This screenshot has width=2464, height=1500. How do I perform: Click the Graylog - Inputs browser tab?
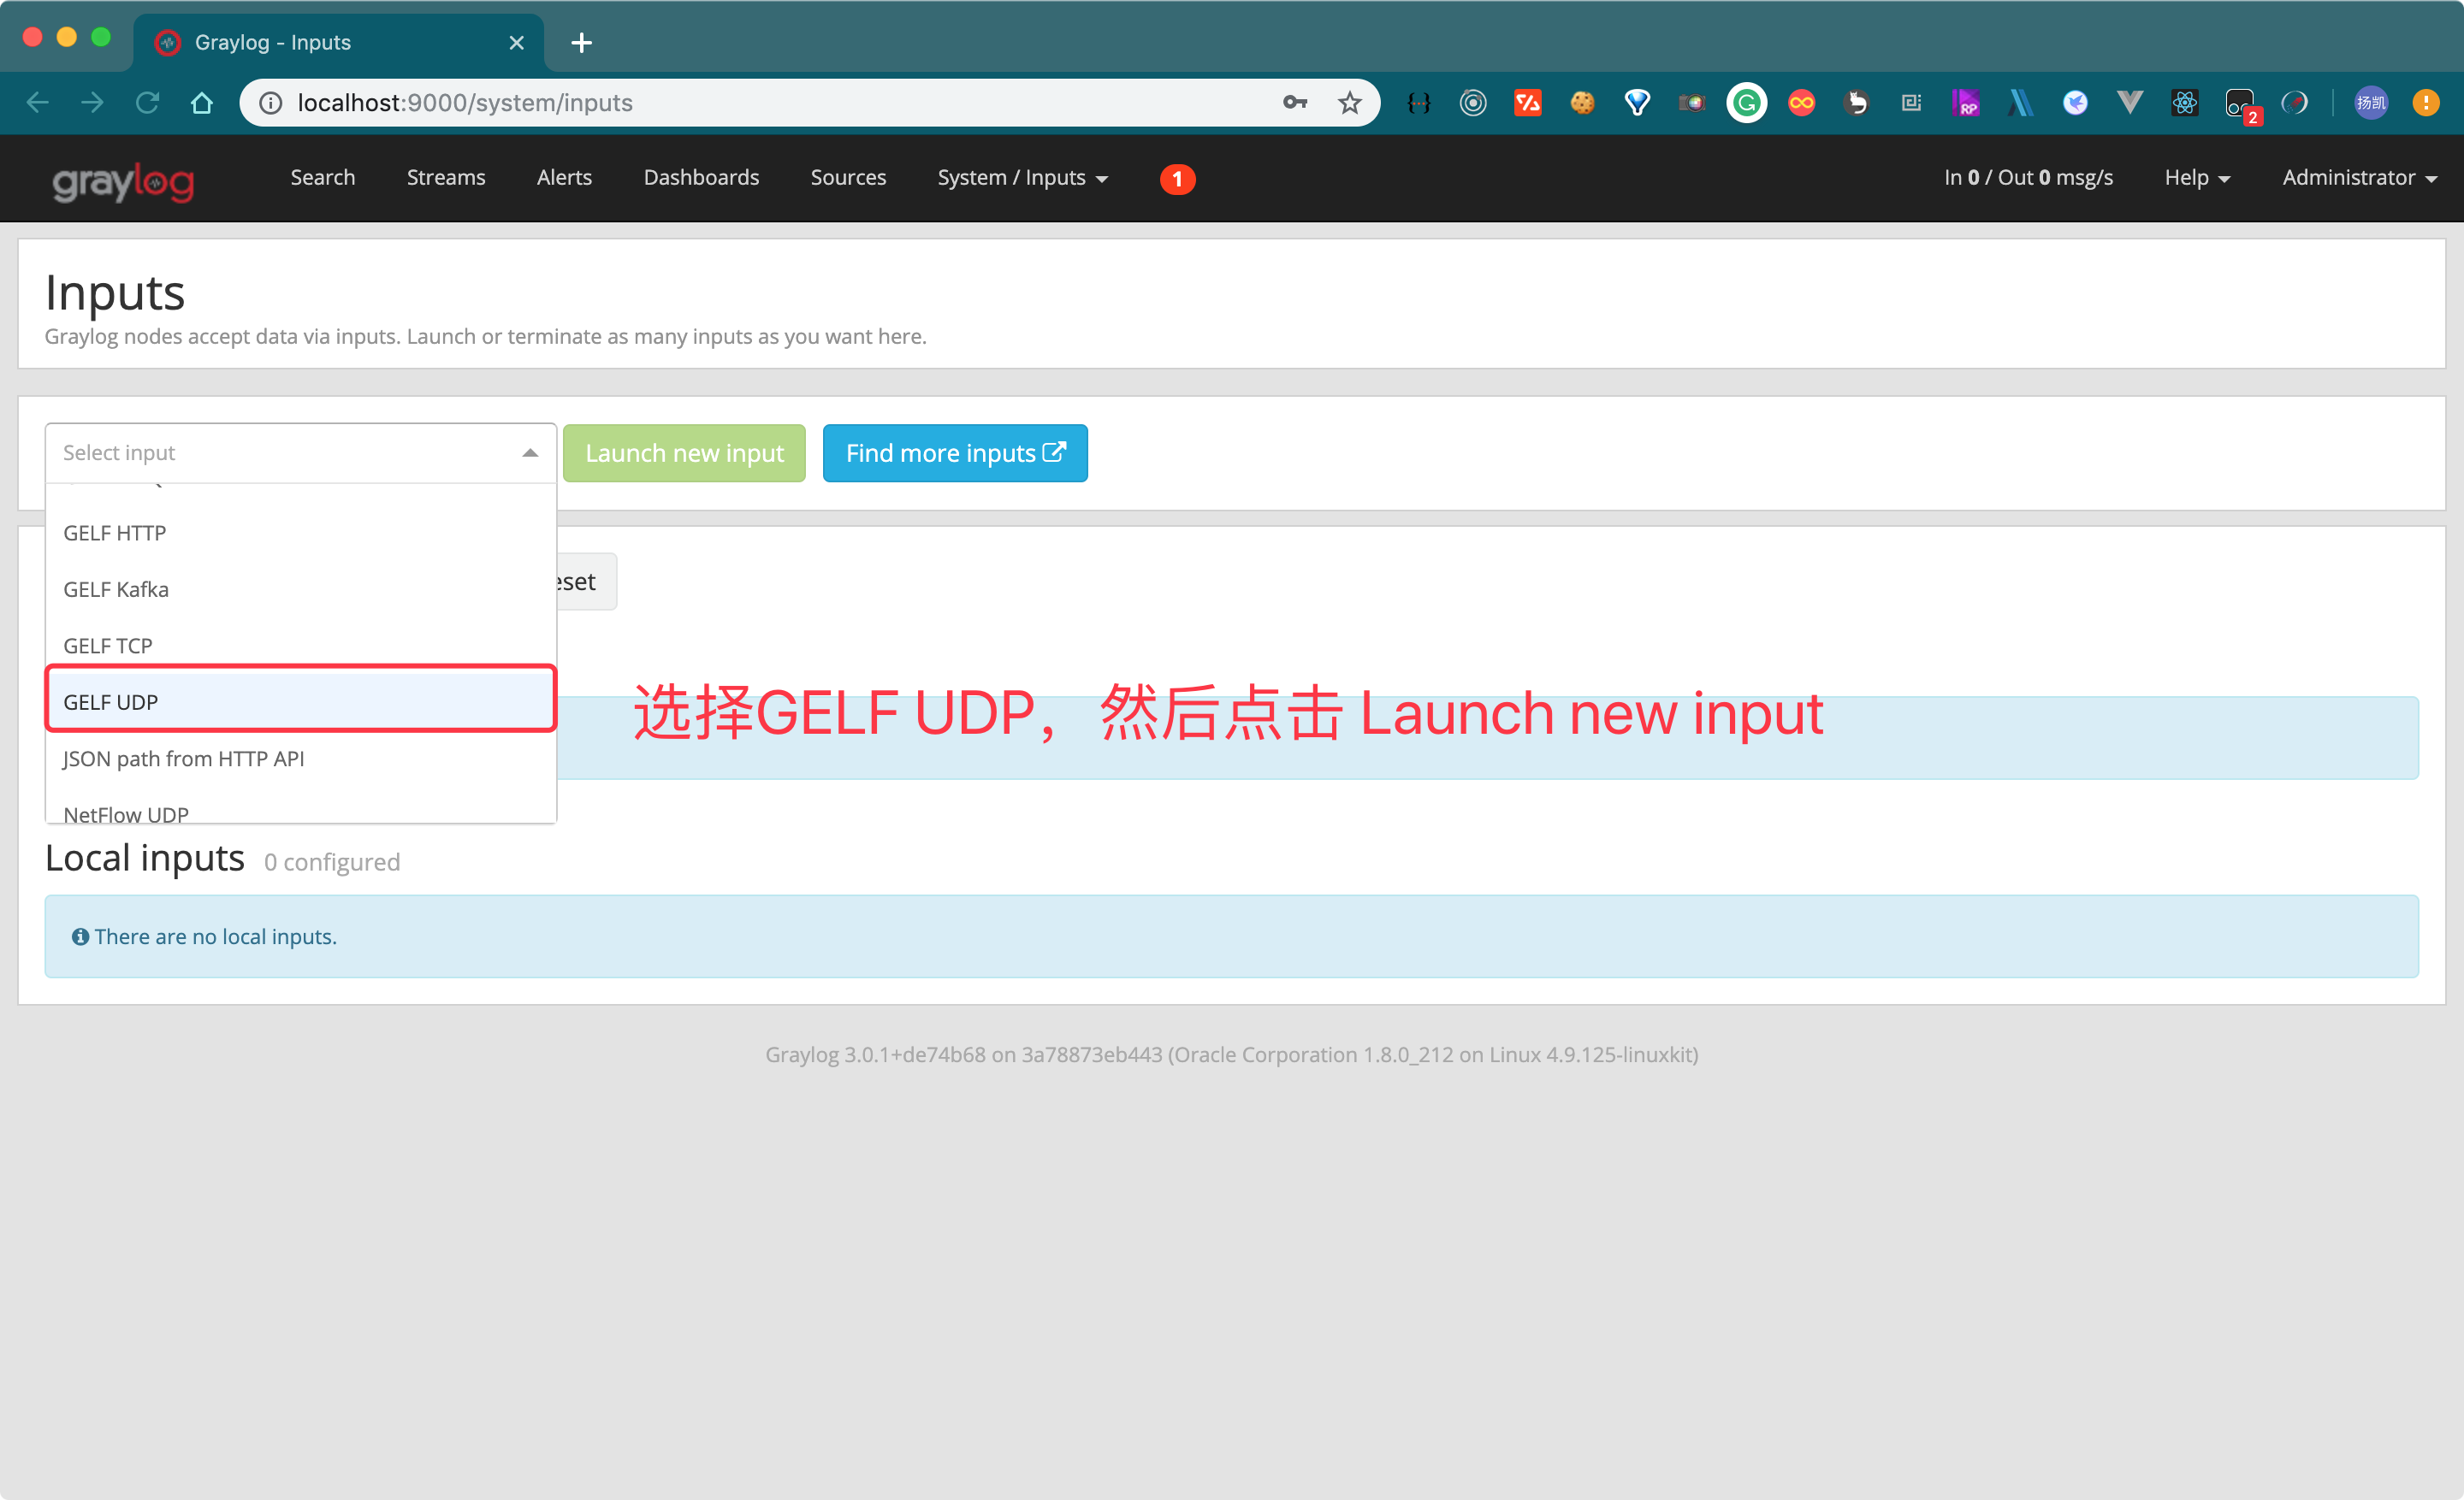point(338,43)
